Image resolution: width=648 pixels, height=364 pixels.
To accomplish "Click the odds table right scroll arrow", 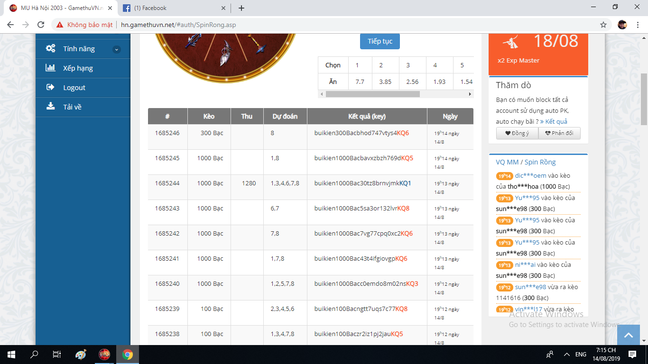I will click(470, 94).
